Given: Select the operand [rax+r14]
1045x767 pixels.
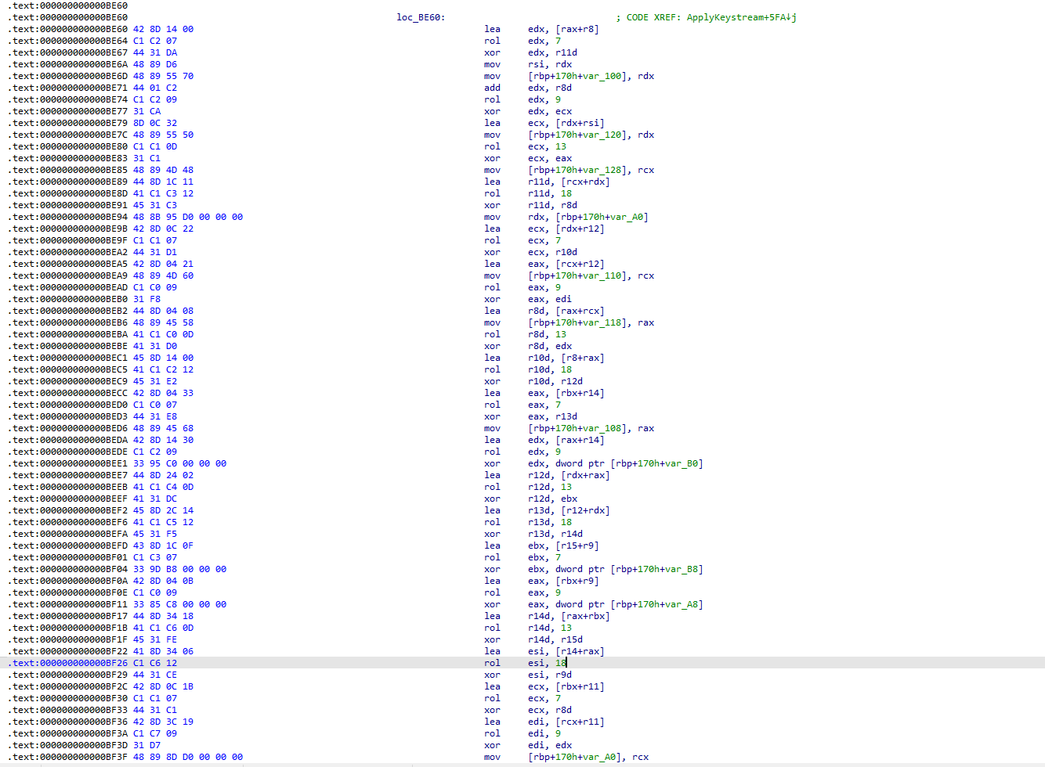Looking at the screenshot, I should point(580,440).
